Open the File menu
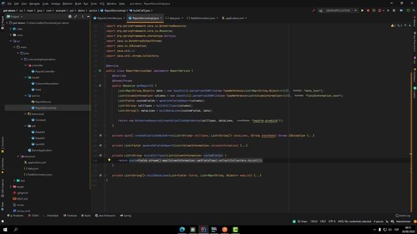 click(10, 4)
